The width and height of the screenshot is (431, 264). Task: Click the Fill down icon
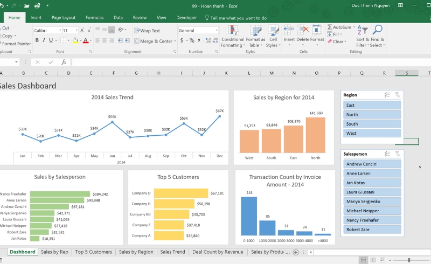330,34
